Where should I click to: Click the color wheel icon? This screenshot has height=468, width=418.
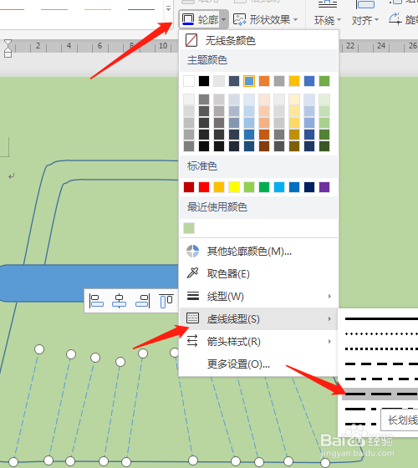[x=192, y=252]
